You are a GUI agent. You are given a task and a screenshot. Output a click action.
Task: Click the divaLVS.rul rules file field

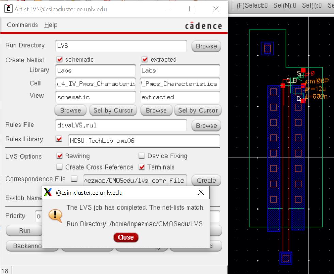pos(121,125)
